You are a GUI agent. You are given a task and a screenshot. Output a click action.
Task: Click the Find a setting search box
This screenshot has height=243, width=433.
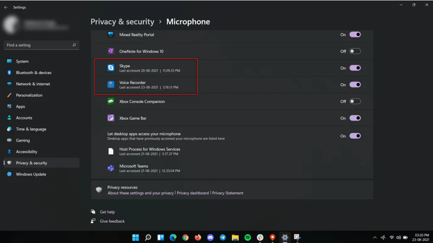pos(42,45)
